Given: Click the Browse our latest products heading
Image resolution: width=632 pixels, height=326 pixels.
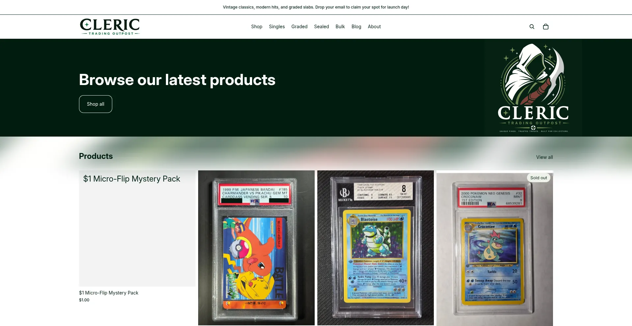Looking at the screenshot, I should tap(177, 80).
